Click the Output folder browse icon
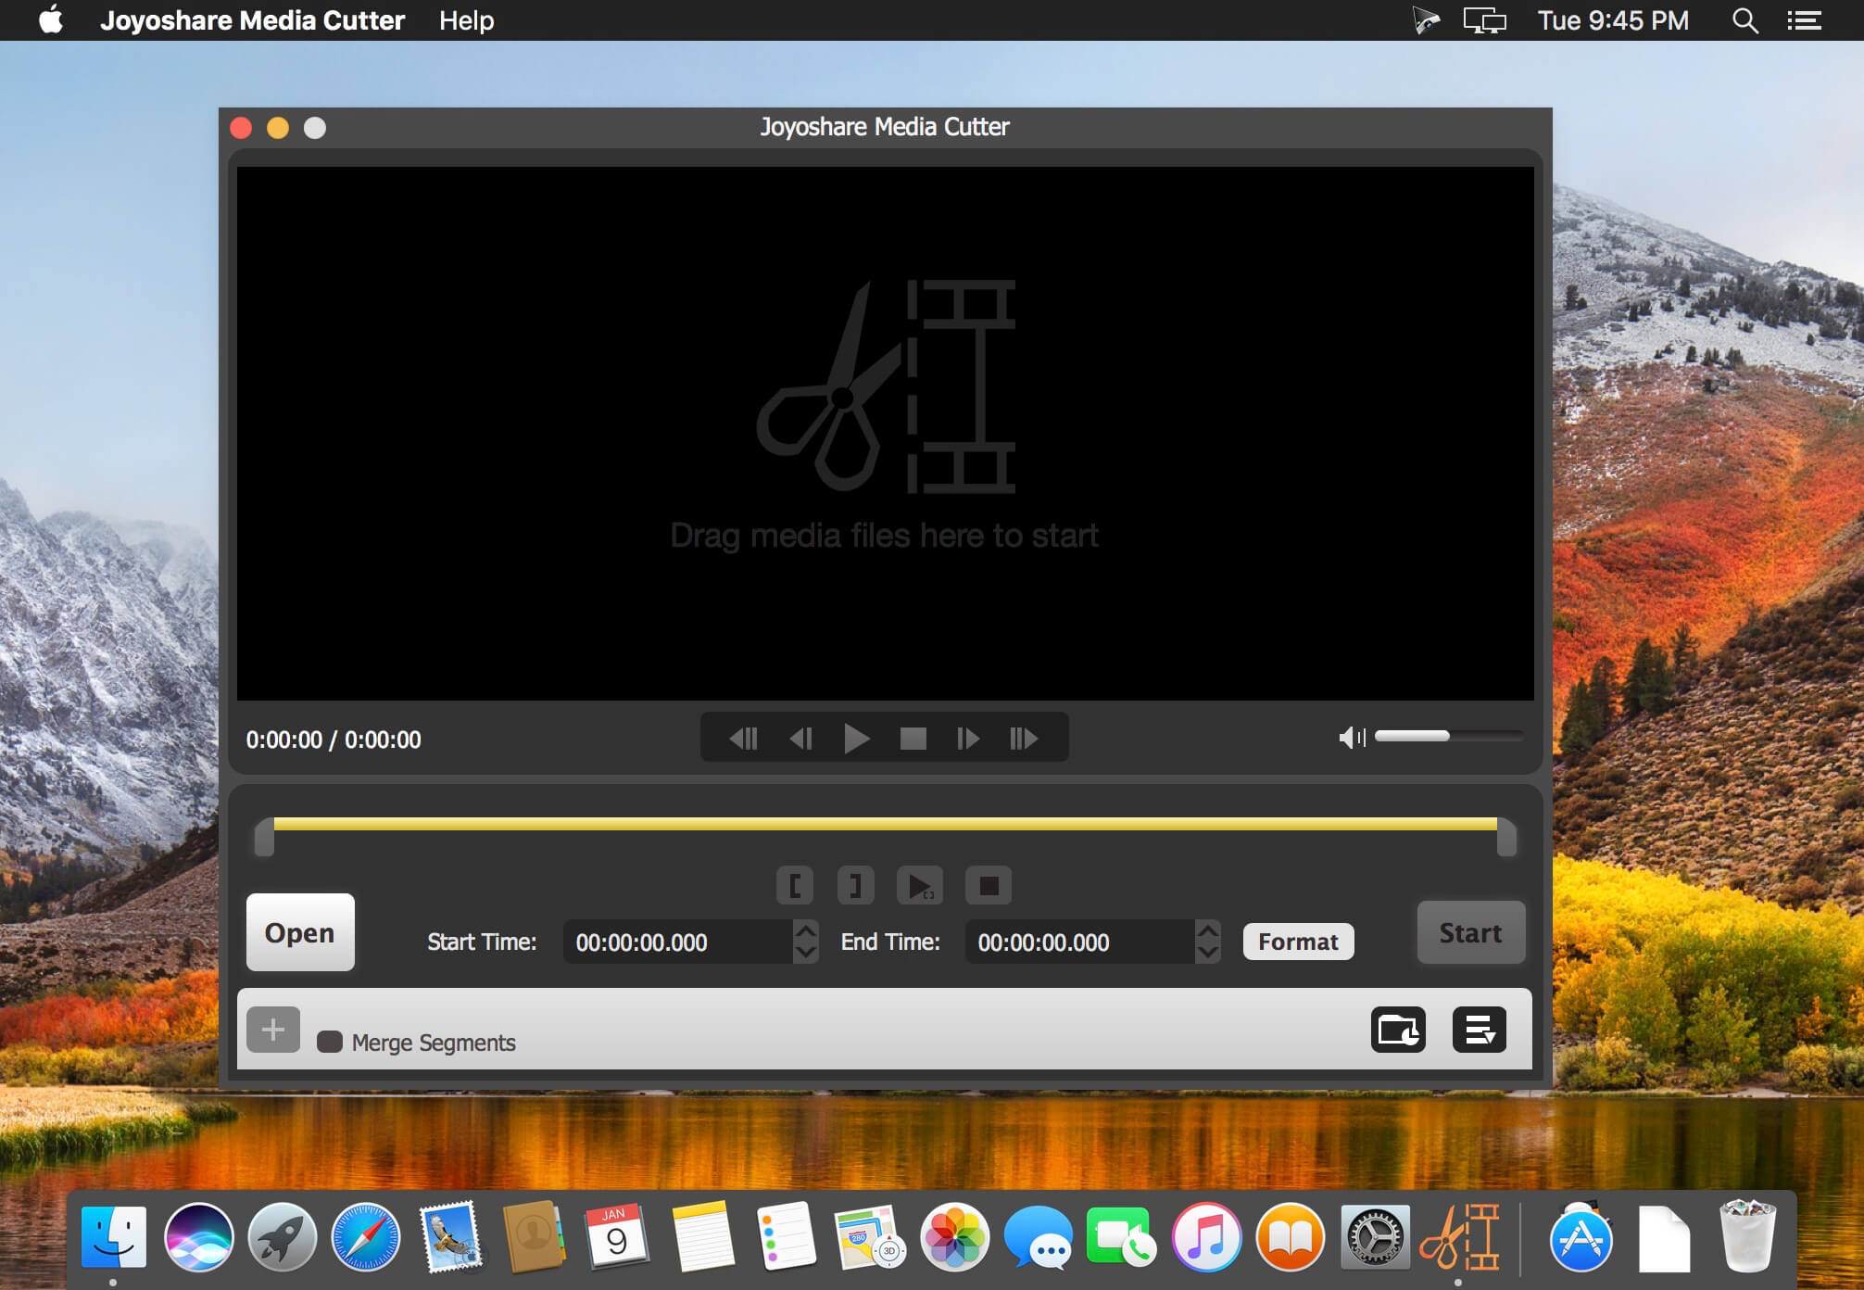 tap(1398, 1031)
